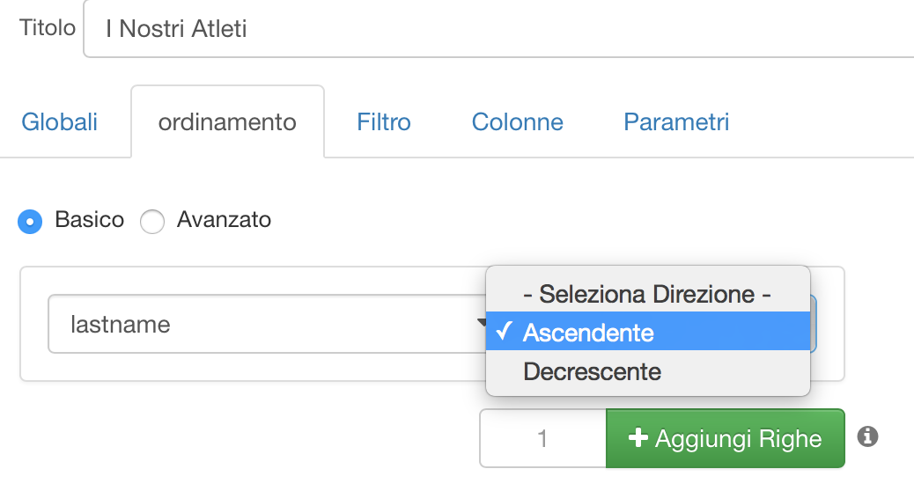Click the info icon beside Aggiungi Righe

(x=867, y=436)
